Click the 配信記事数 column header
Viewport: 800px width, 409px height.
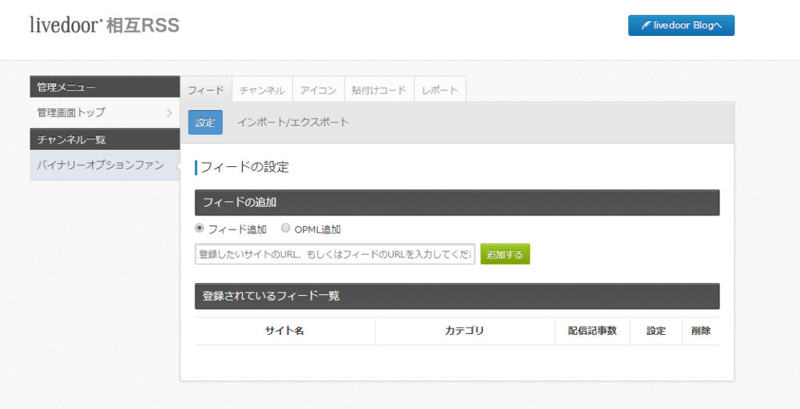[x=592, y=331]
